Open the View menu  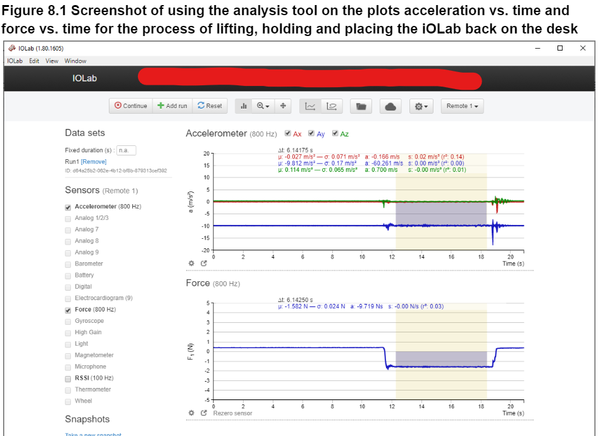[51, 61]
